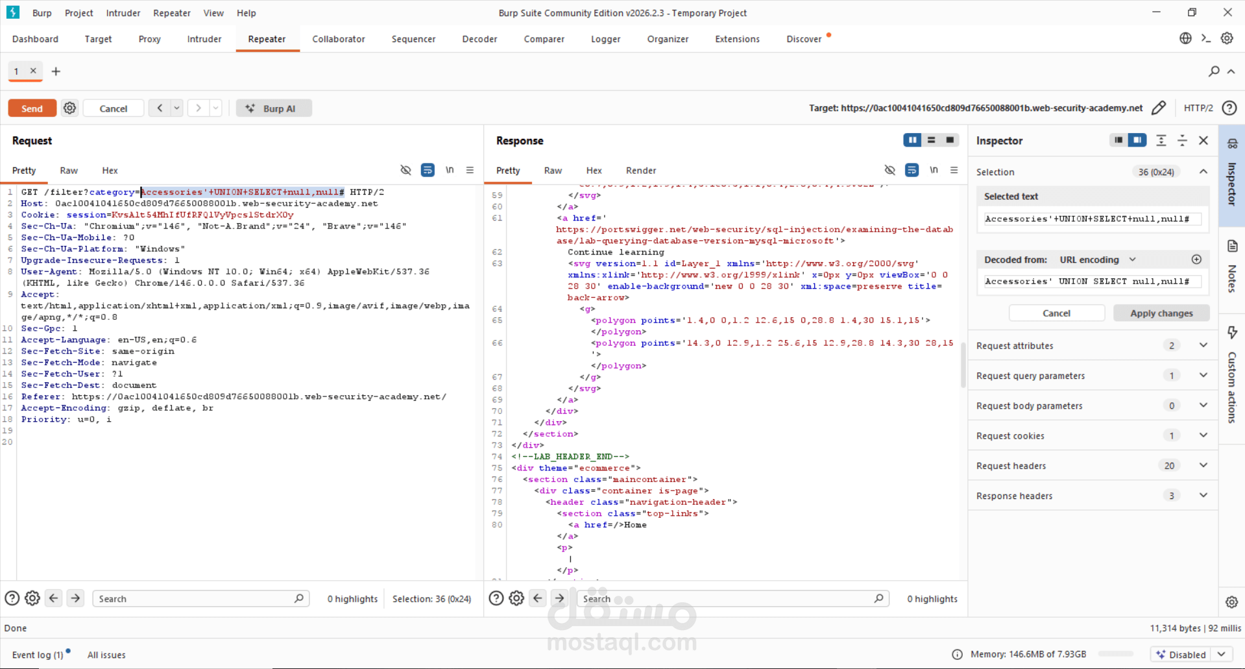
Task: Click the Selected text field in Inspector
Action: 1093,219
